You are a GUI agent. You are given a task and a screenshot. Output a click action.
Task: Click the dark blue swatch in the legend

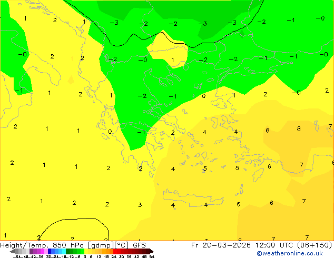(50, 251)
